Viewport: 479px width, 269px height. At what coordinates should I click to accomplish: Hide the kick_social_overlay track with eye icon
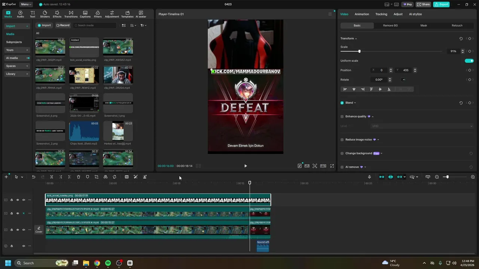pyautogui.click(x=18, y=200)
